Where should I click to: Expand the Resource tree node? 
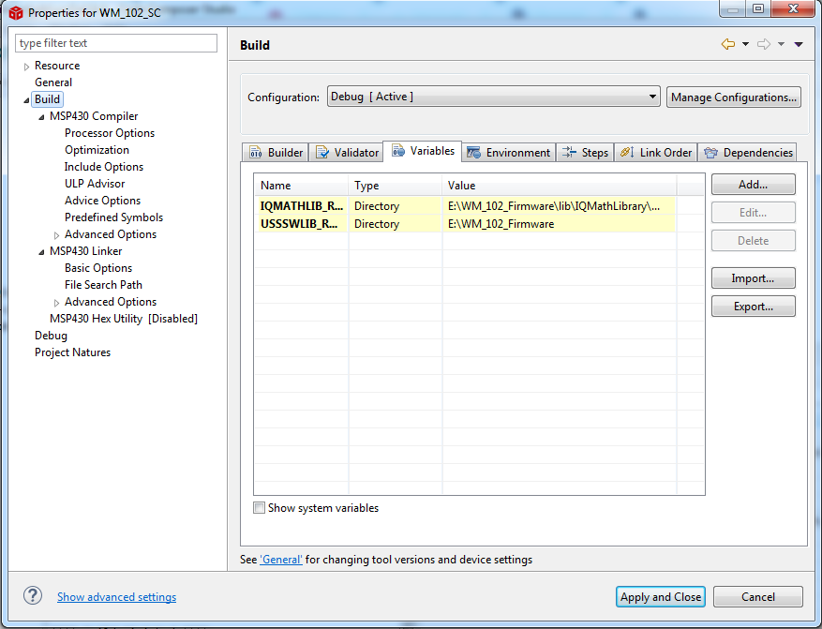pyautogui.click(x=25, y=65)
